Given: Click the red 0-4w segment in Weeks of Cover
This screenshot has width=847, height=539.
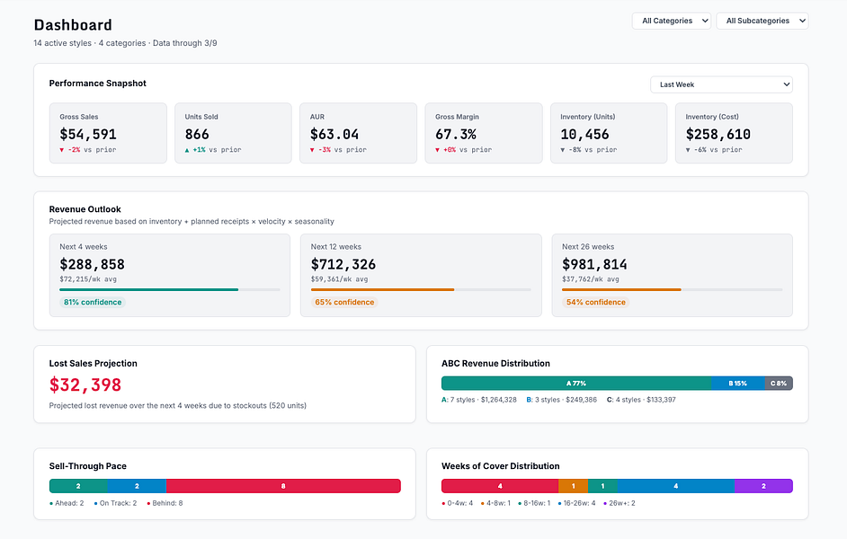Looking at the screenshot, I should coord(500,486).
